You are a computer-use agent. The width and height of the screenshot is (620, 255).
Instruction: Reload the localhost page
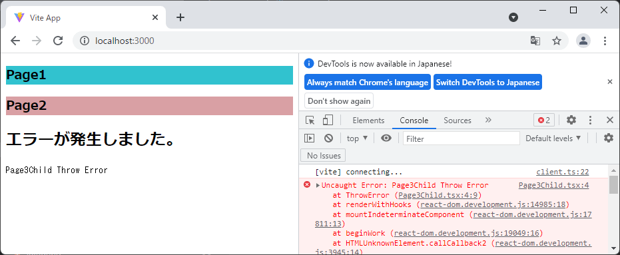(x=58, y=41)
